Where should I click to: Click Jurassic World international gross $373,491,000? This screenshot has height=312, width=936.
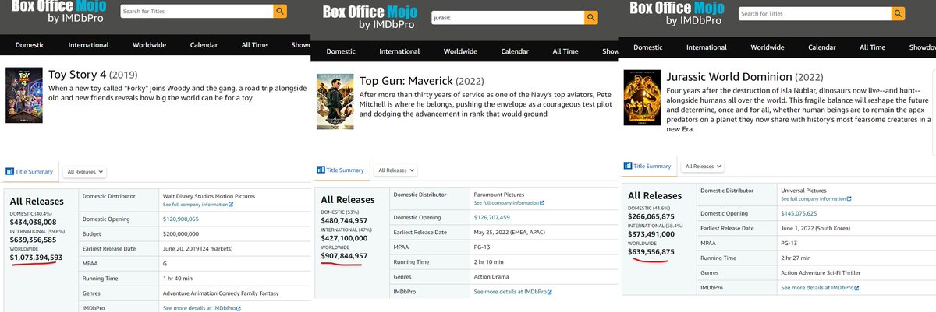(x=652, y=235)
